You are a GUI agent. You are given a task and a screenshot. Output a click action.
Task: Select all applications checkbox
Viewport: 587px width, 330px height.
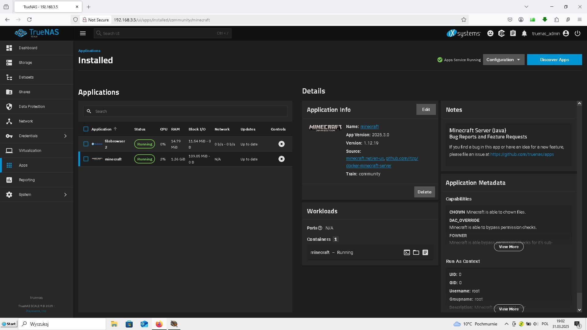coord(86,129)
